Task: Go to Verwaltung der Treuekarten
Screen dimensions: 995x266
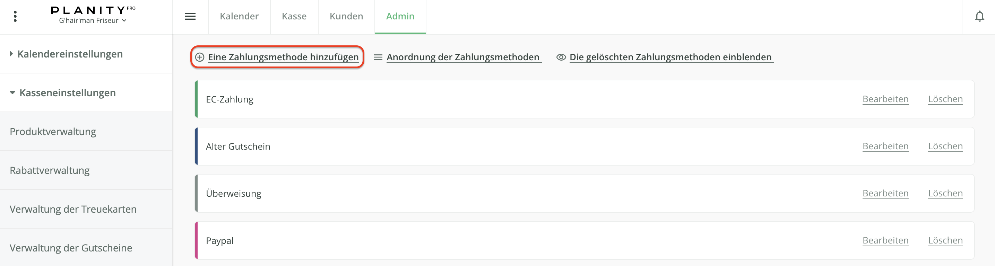Action: coord(73,209)
